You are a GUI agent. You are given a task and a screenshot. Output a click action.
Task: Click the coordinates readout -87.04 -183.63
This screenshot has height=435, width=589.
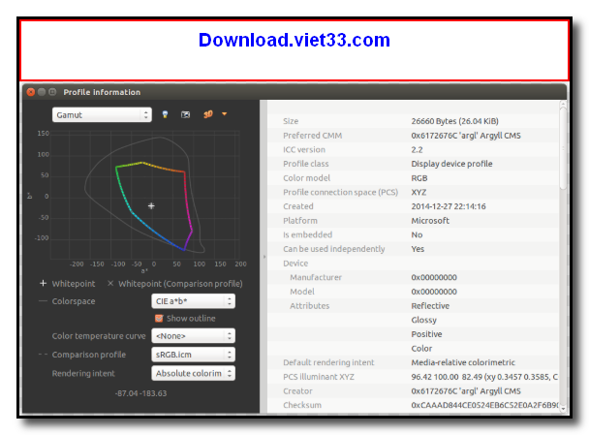(x=140, y=393)
